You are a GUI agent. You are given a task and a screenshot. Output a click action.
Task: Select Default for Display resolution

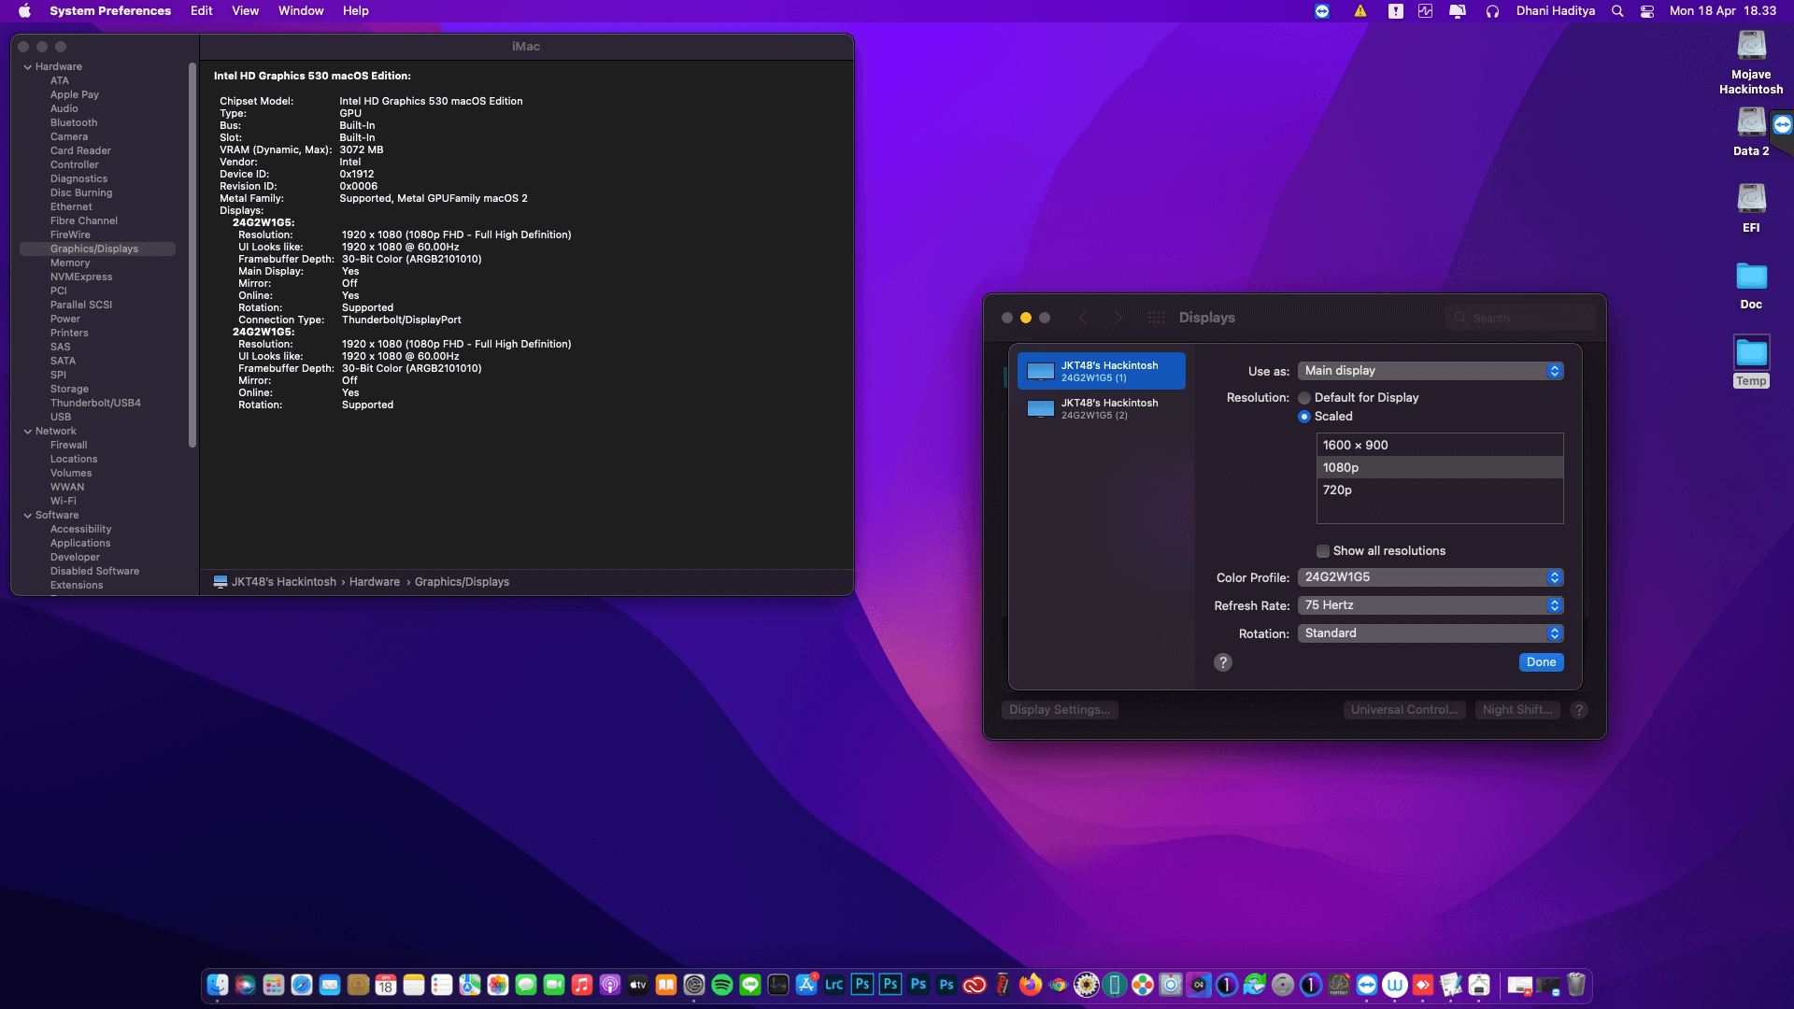(x=1304, y=398)
